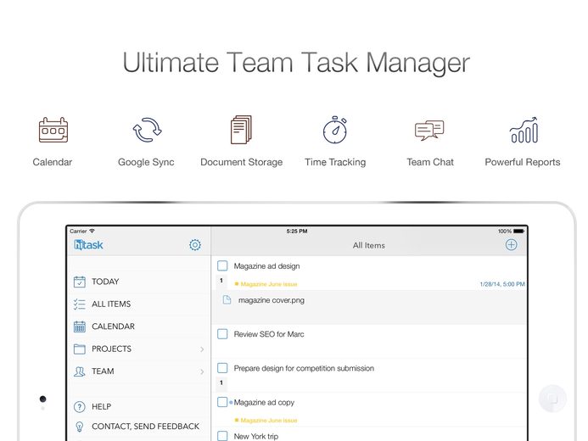Click the Powerful Reports chart icon
This screenshot has height=441, width=588.
[524, 130]
